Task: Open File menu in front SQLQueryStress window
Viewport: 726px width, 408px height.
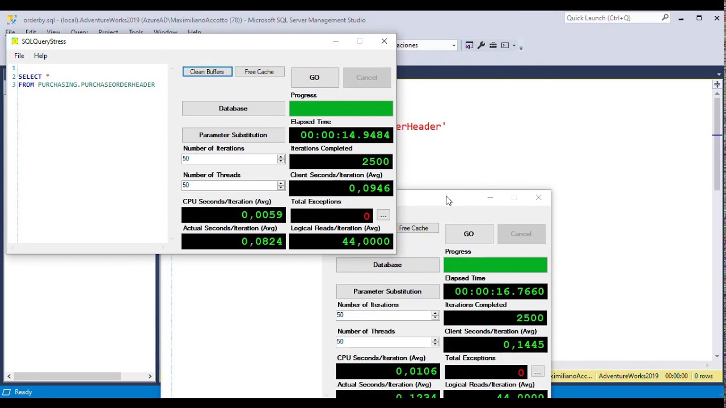Action: [x=19, y=56]
